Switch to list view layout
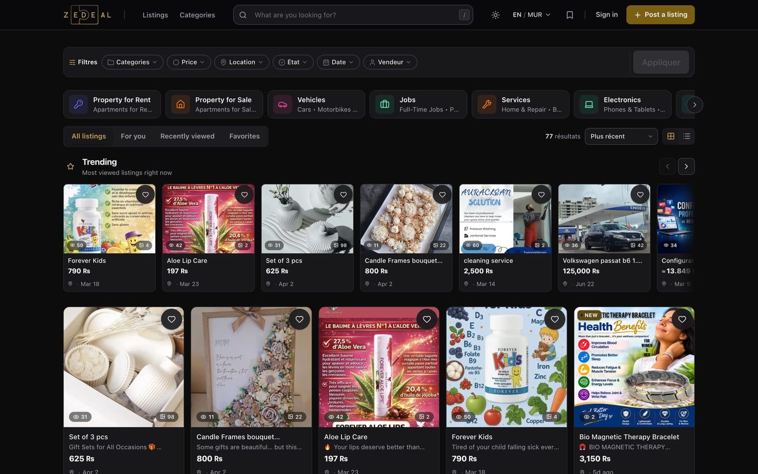 pyautogui.click(x=686, y=137)
